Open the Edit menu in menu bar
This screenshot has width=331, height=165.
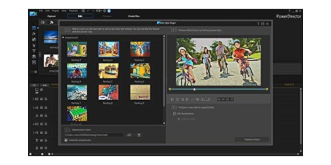(47, 11)
